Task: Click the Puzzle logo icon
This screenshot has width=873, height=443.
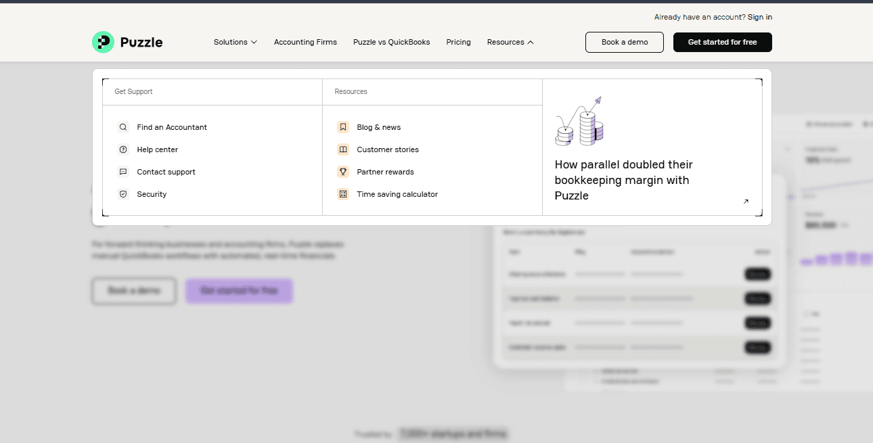Action: (103, 42)
